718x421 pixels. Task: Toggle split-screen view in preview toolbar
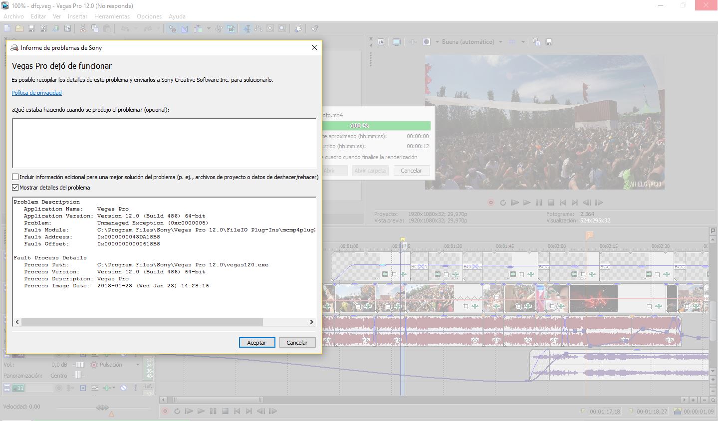[x=427, y=42]
